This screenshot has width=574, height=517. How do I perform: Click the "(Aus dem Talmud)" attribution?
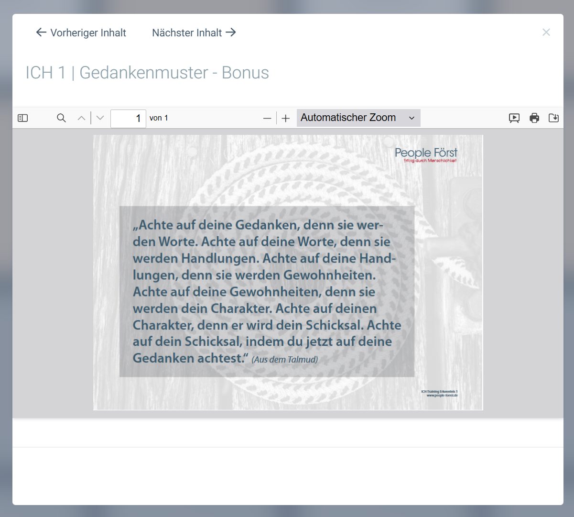[x=285, y=359]
